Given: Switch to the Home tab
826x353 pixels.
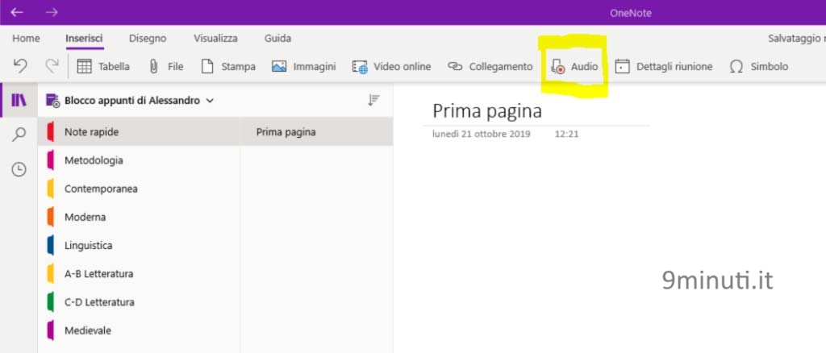Looking at the screenshot, I should point(26,39).
